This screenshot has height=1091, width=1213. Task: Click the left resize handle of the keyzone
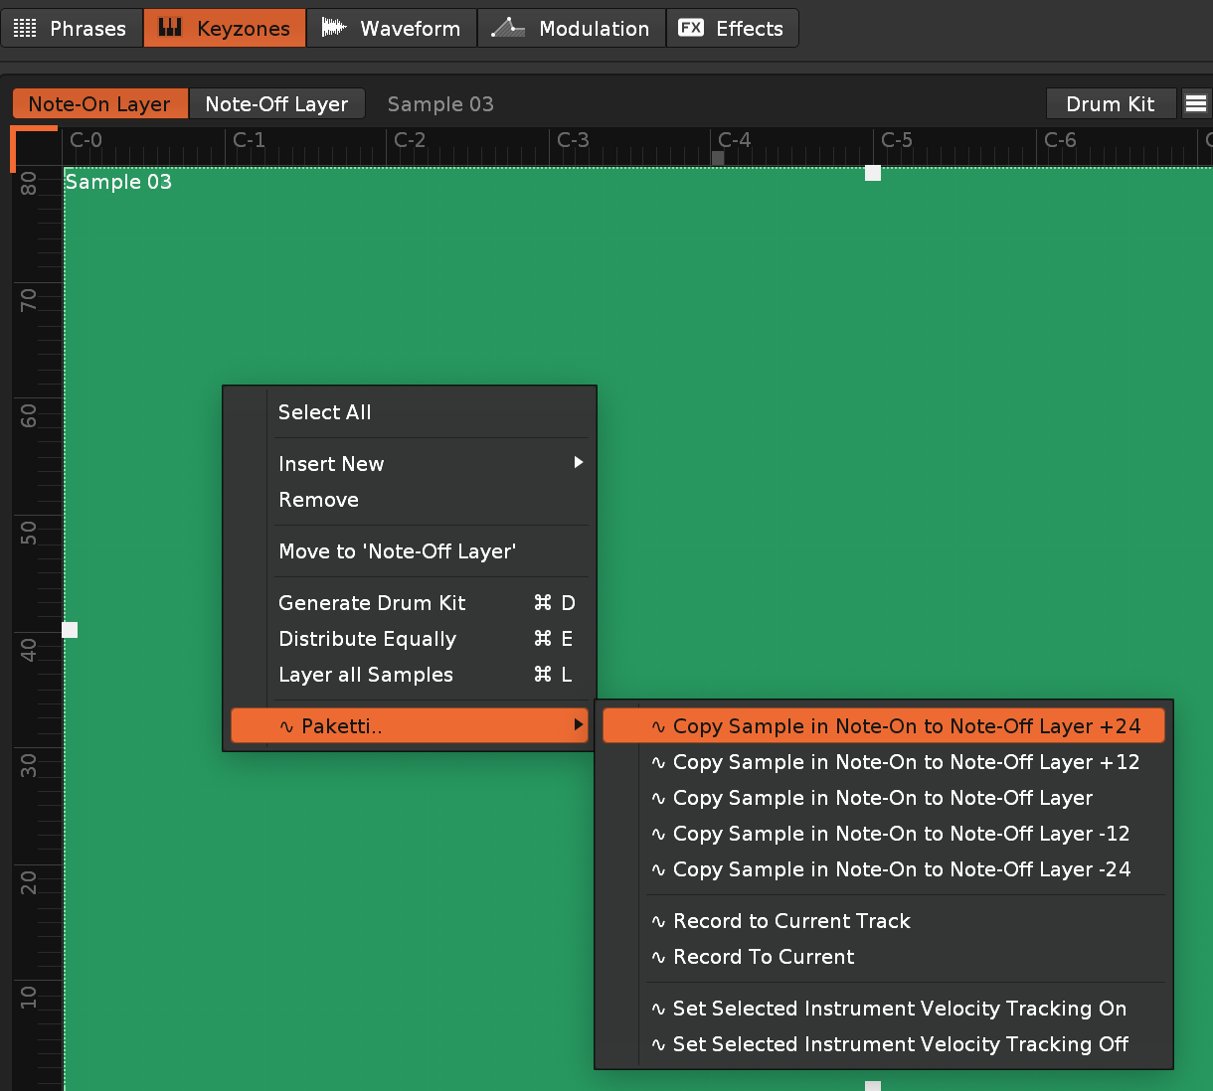[x=70, y=630]
